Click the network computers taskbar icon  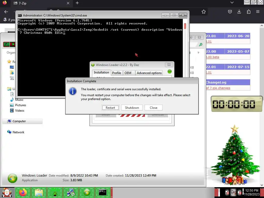71,192
